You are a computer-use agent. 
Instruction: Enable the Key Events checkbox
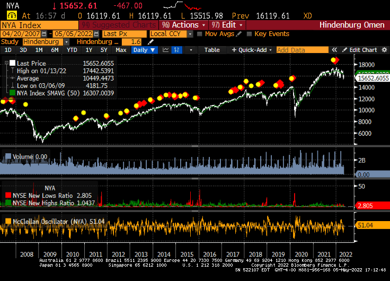coord(249,34)
